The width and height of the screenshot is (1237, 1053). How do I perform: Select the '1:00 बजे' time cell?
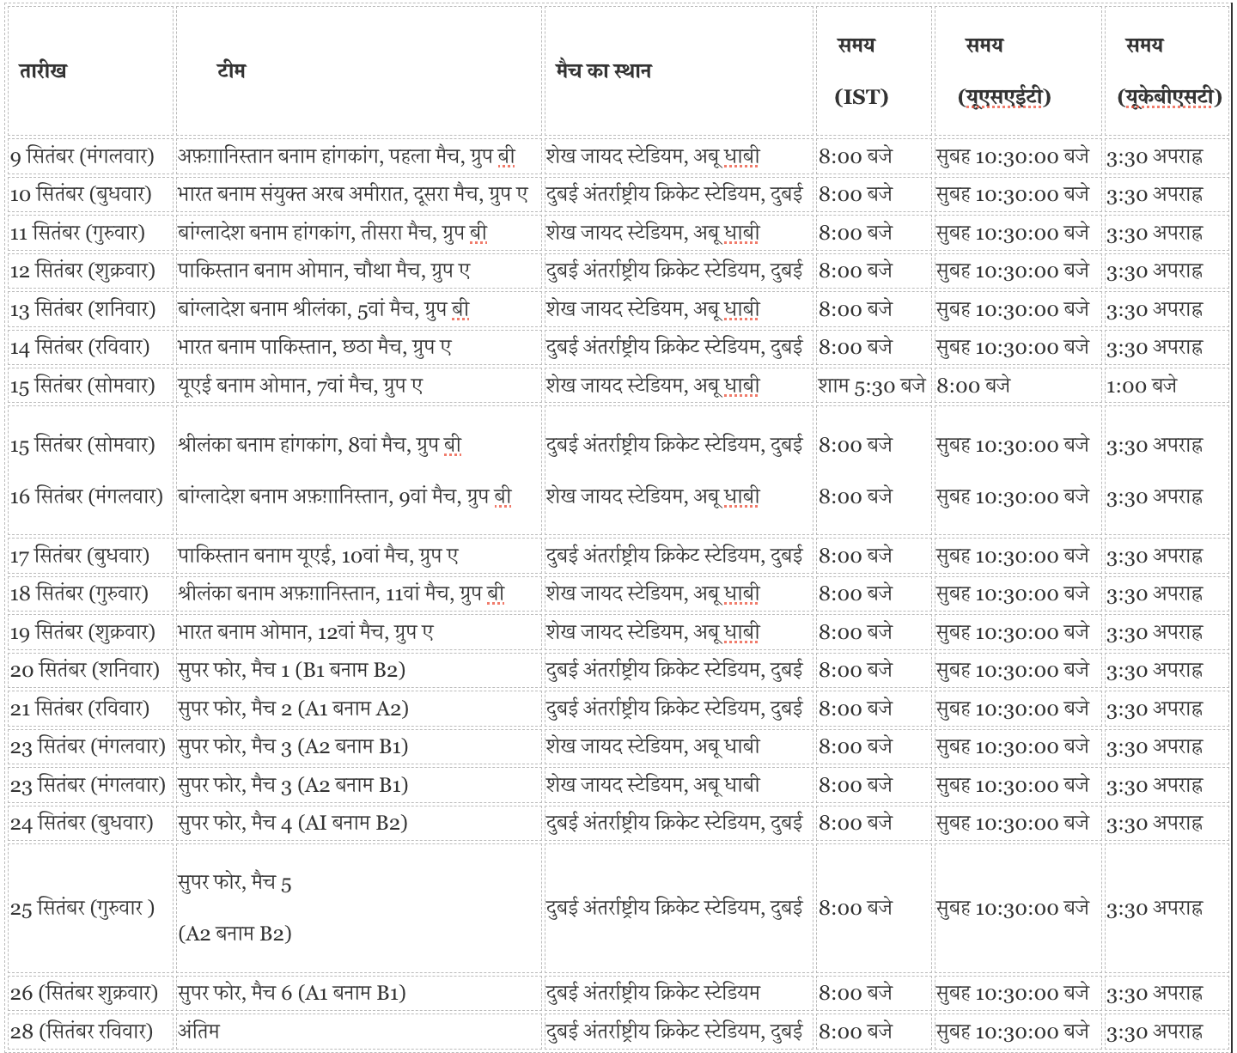point(1141,386)
